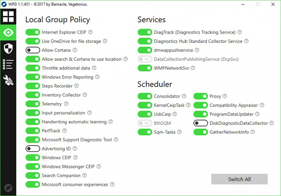Show help for Internet Explorer CEIP
281x196 pixels.
90,32
